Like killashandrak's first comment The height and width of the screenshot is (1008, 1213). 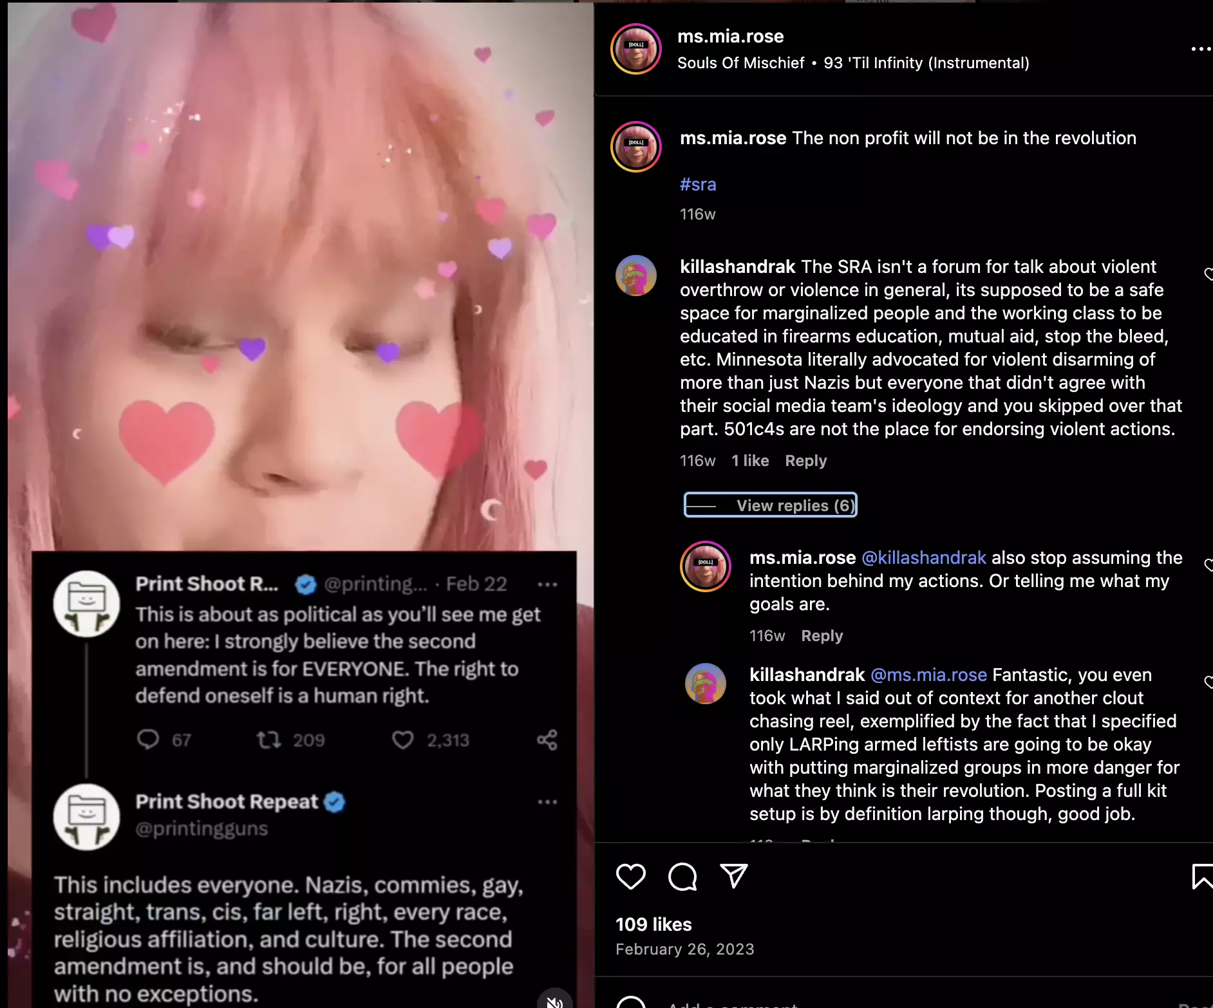click(1208, 274)
